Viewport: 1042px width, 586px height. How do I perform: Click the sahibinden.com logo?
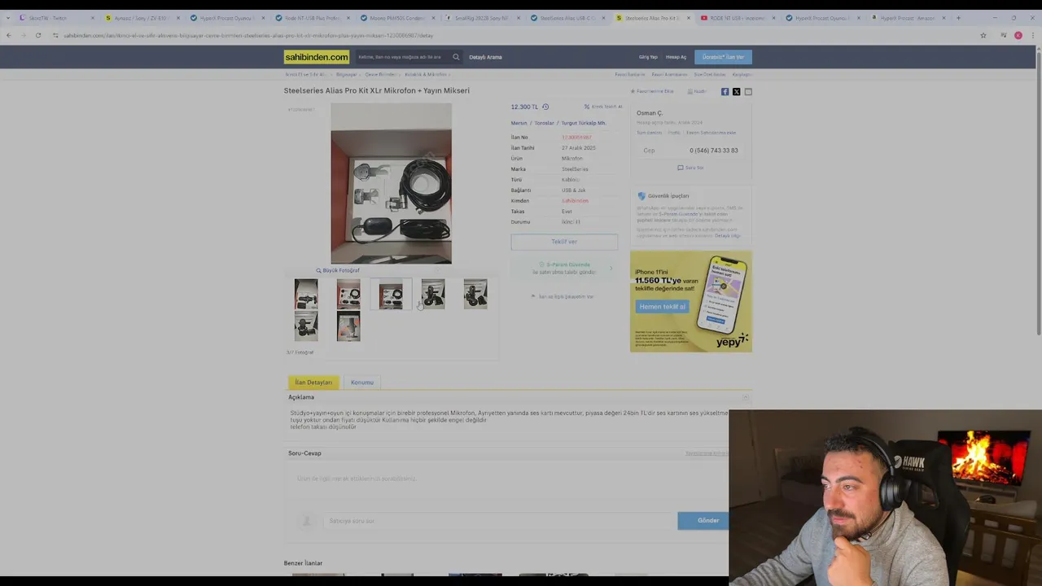pyautogui.click(x=317, y=57)
